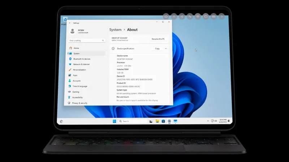The image size is (289, 162).
Task: Click the magnifier icon in Find a setting
Action: 103,40
